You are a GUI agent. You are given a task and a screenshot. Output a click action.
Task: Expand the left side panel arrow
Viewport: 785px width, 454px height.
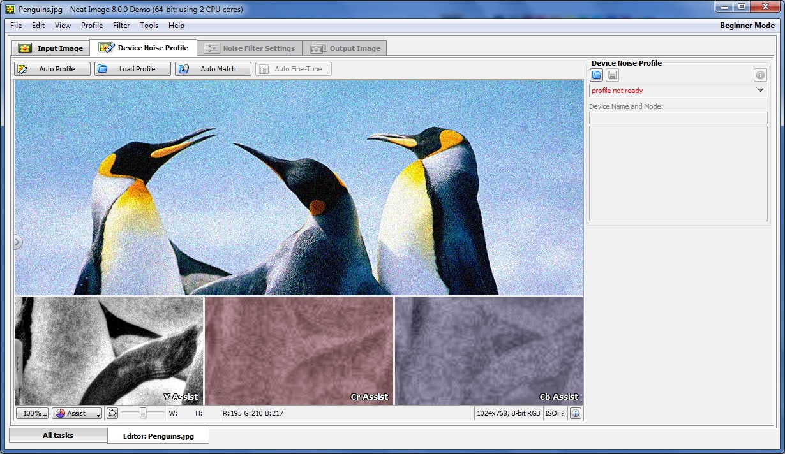[x=17, y=242]
